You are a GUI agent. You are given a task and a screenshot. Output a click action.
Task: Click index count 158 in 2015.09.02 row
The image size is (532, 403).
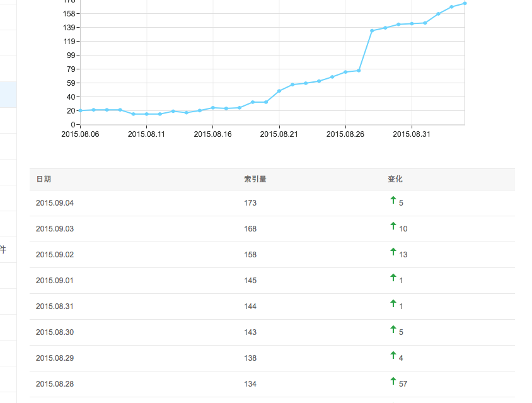click(250, 255)
